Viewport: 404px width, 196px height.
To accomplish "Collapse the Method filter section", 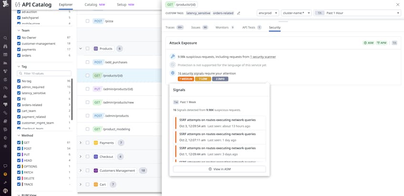I will click(x=19, y=136).
